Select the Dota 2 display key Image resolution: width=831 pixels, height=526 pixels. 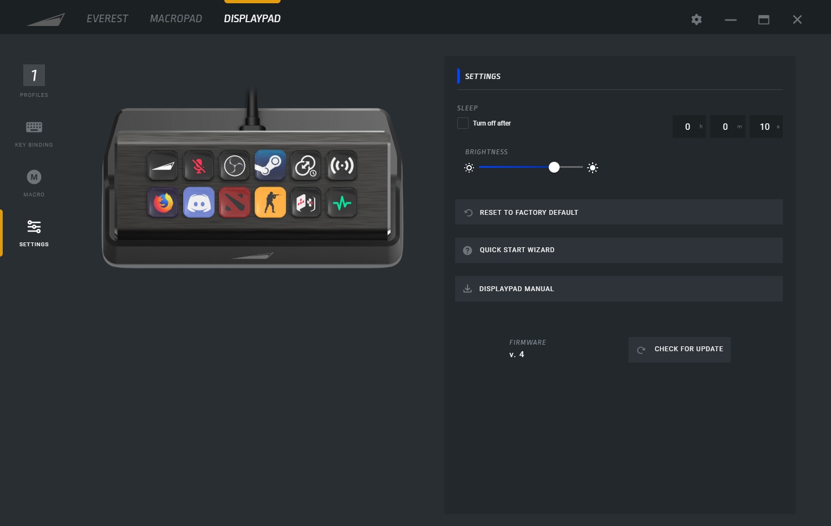point(235,203)
